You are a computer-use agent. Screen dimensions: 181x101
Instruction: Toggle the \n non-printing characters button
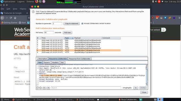tap(136, 88)
